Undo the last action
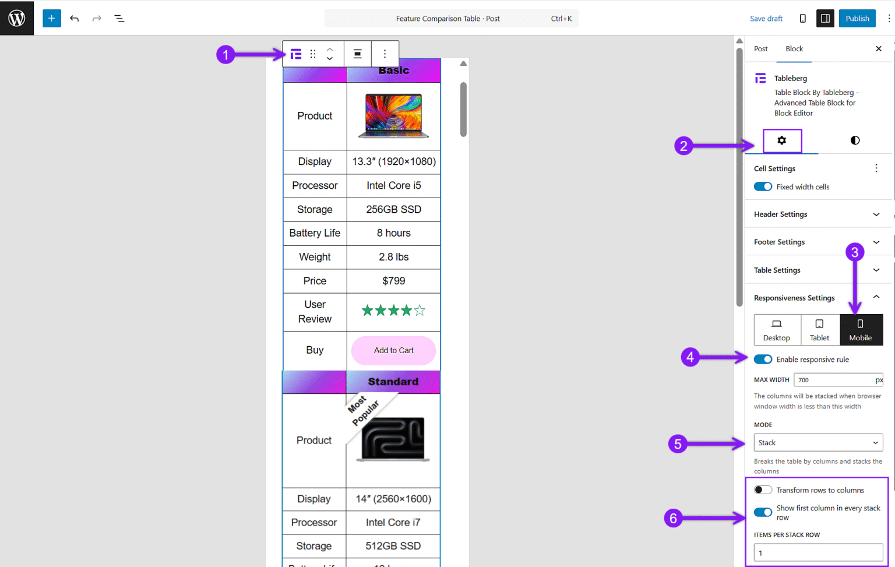895x567 pixels. tap(75, 18)
